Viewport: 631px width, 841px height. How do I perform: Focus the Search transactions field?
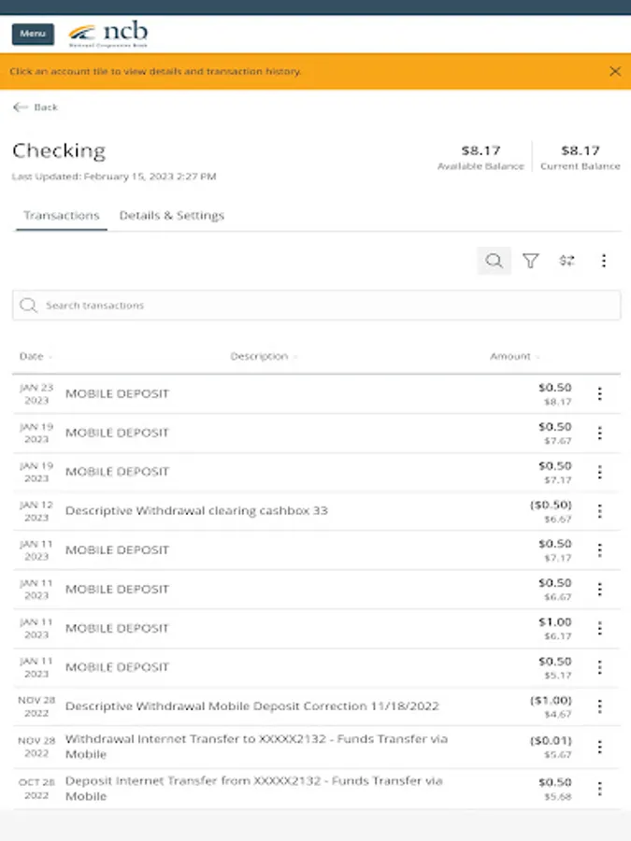[316, 306]
